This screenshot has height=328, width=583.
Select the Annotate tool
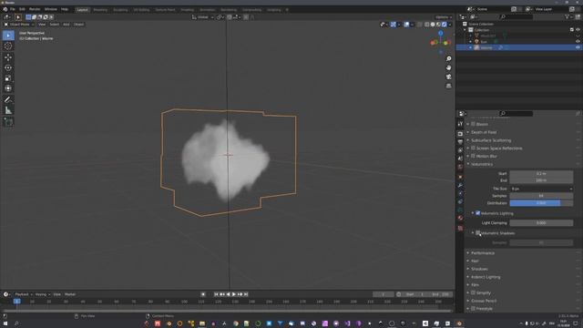coord(8,99)
